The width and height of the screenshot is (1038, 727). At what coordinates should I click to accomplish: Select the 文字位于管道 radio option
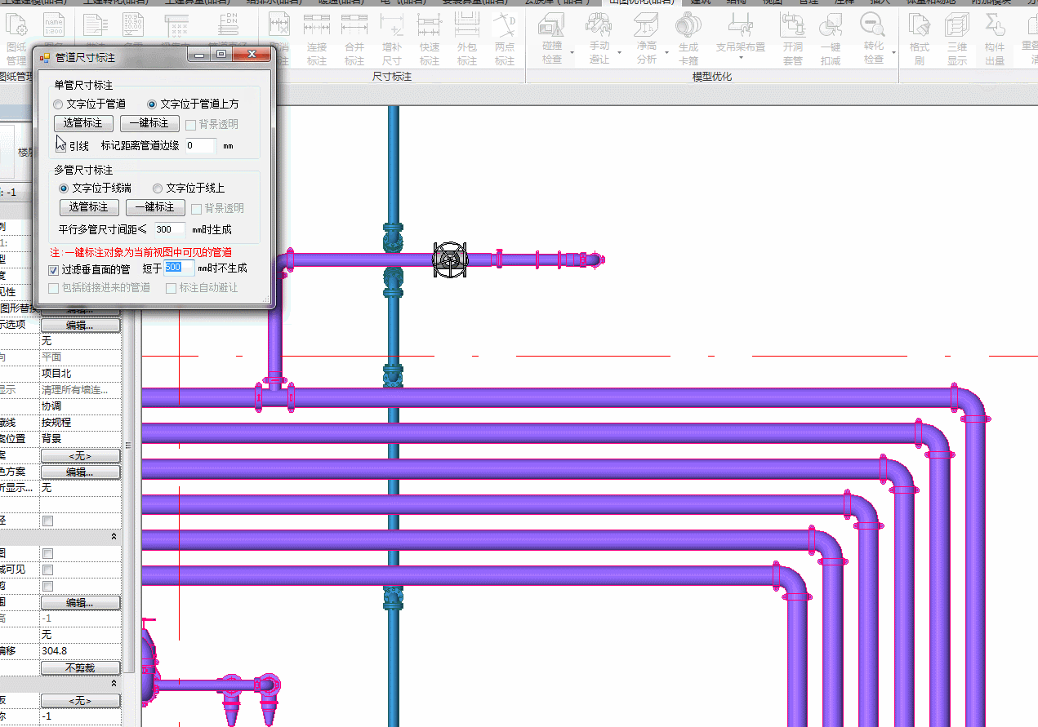(58, 104)
